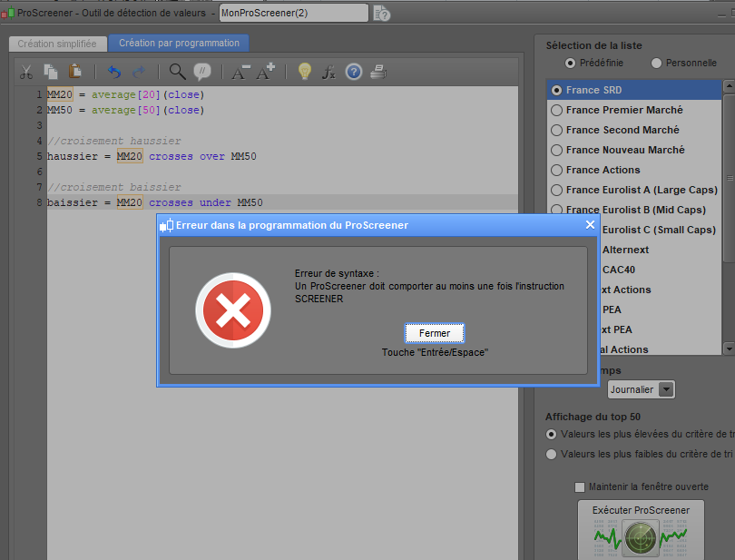
Task: Click line 8 baissier crosses under
Action: point(154,202)
